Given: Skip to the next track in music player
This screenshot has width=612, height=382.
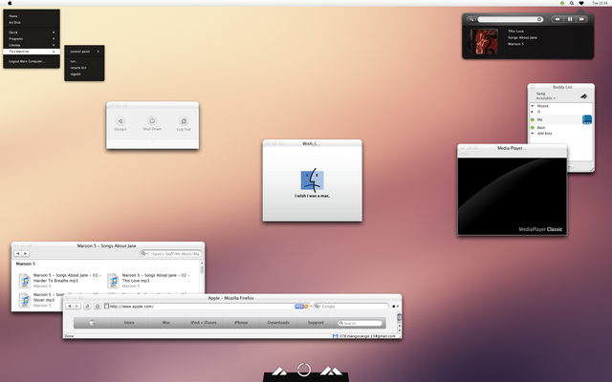Looking at the screenshot, I should coord(582,19).
